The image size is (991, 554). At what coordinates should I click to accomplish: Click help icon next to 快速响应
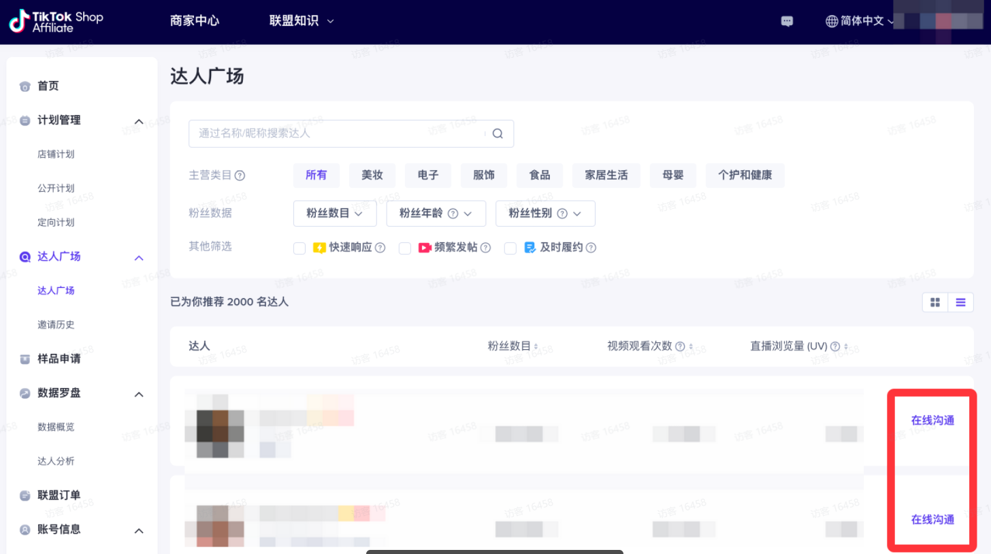tap(380, 248)
